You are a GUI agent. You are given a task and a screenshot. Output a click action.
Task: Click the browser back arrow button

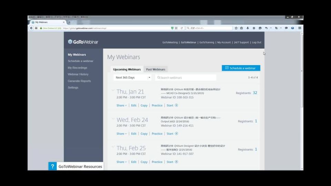point(31,28)
